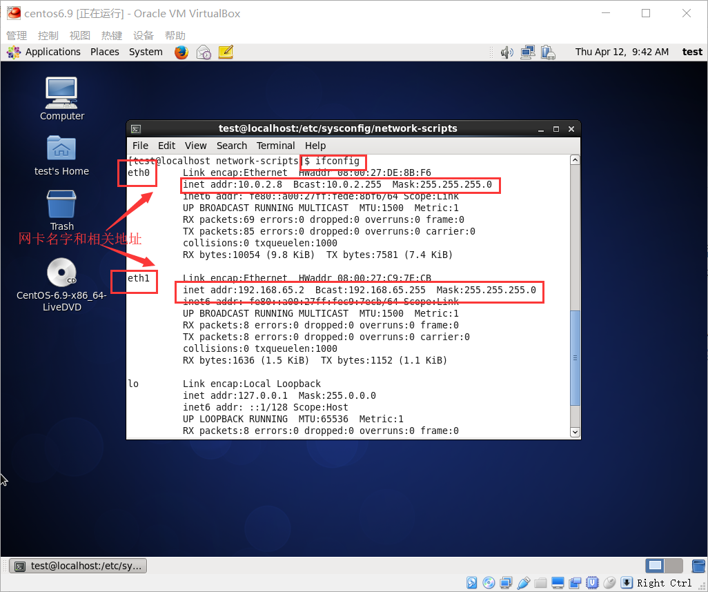Click the inet addr:127.0.0.1 line
This screenshot has height=592, width=708.
[279, 395]
